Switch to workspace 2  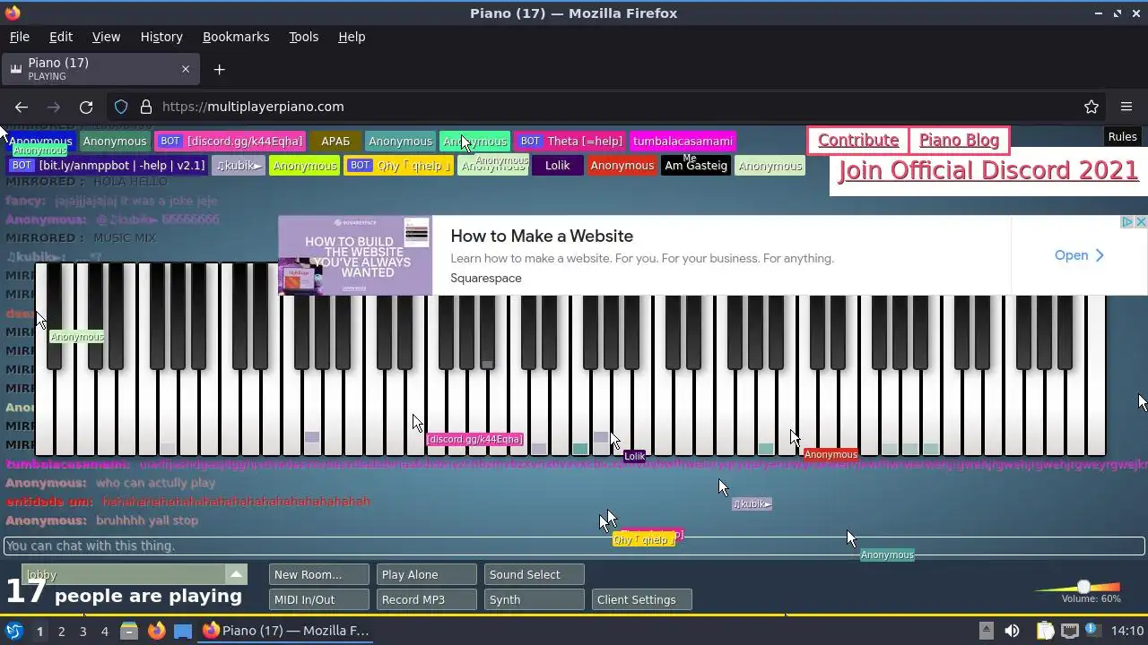point(61,631)
